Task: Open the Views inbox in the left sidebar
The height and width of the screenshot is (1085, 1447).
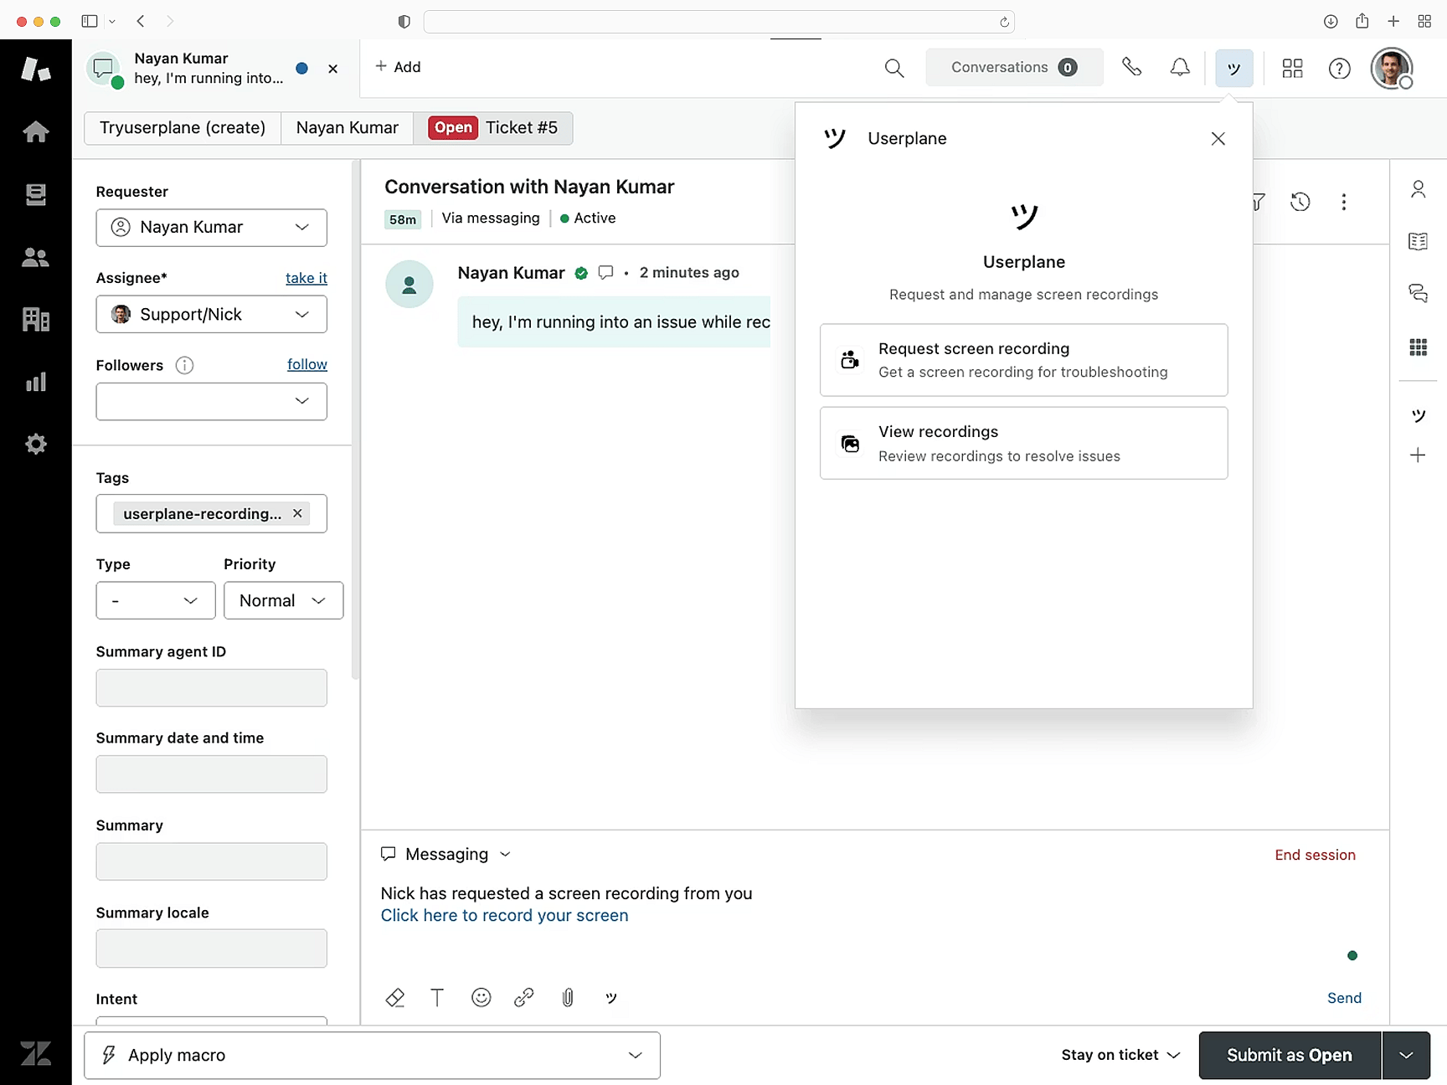Action: [36, 194]
